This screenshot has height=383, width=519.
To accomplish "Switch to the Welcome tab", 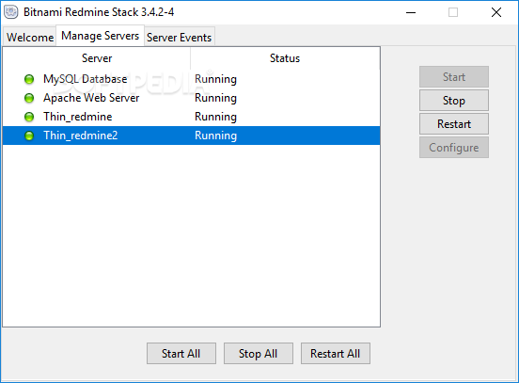I will point(30,37).
